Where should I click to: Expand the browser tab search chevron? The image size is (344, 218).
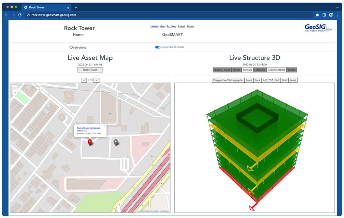point(337,8)
